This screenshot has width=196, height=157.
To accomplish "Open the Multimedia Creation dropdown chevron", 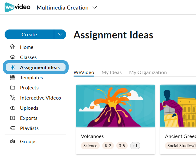I will click(95, 7).
